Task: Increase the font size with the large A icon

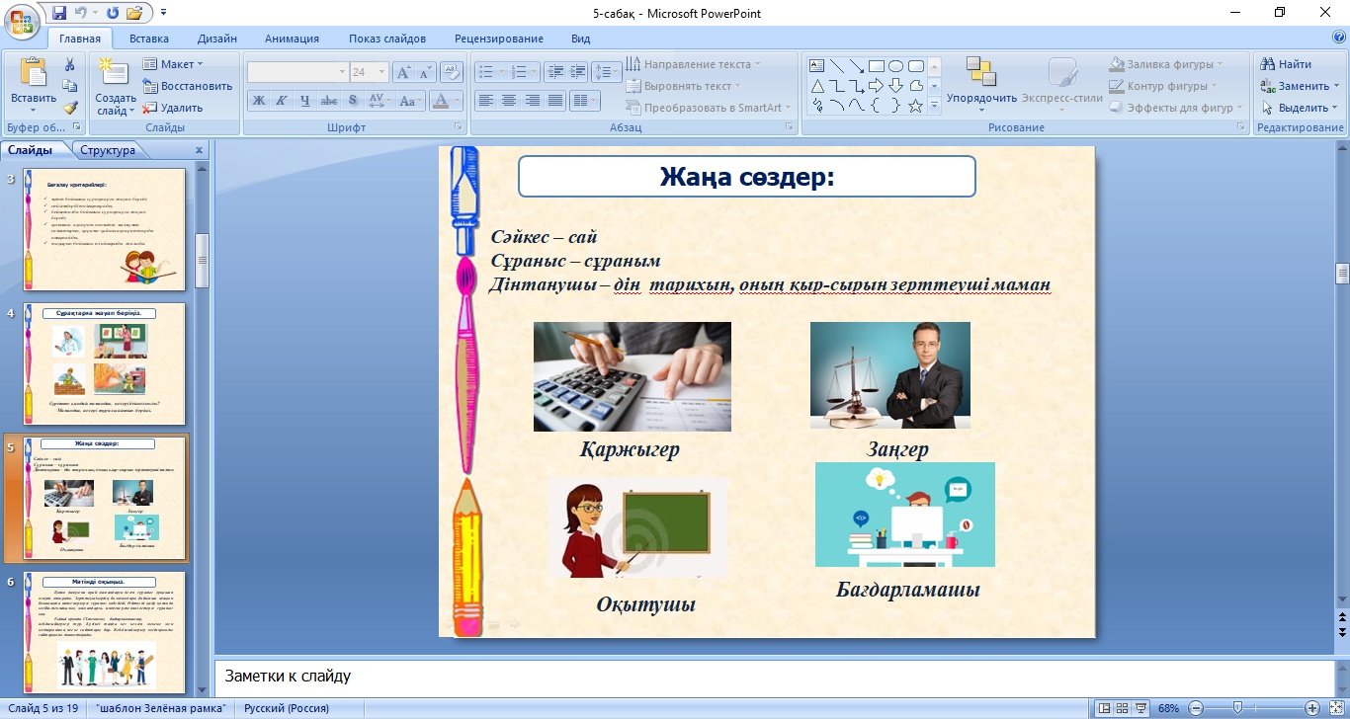Action: (x=403, y=72)
